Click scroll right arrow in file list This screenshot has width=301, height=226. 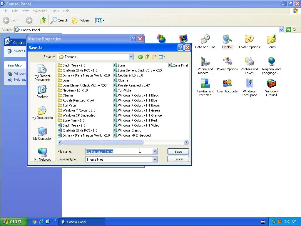pos(186,142)
